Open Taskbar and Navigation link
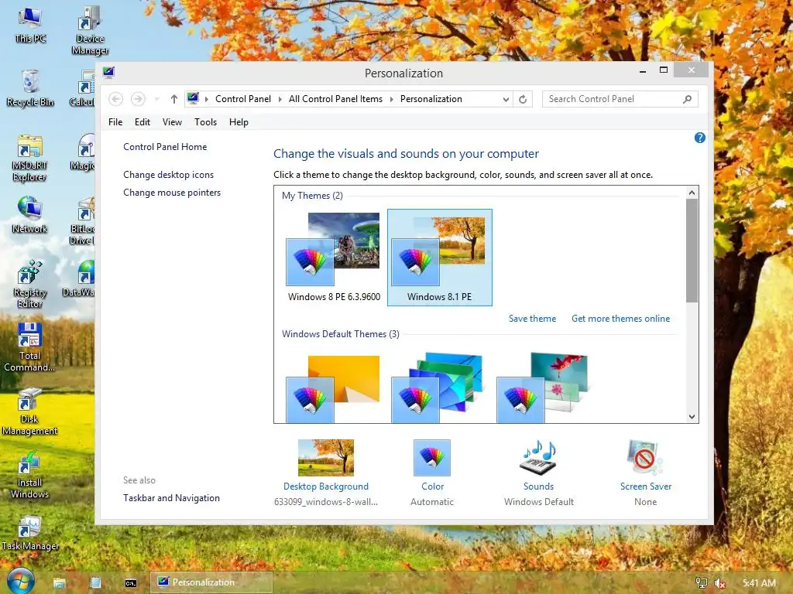The height and width of the screenshot is (594, 793). point(171,498)
